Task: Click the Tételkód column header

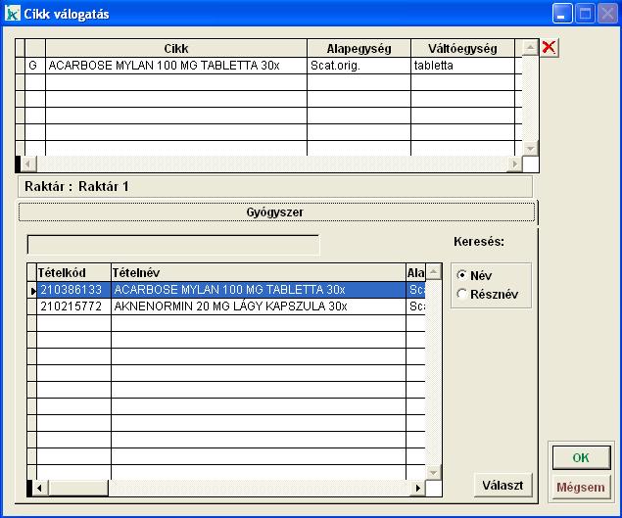Action: coord(72,272)
